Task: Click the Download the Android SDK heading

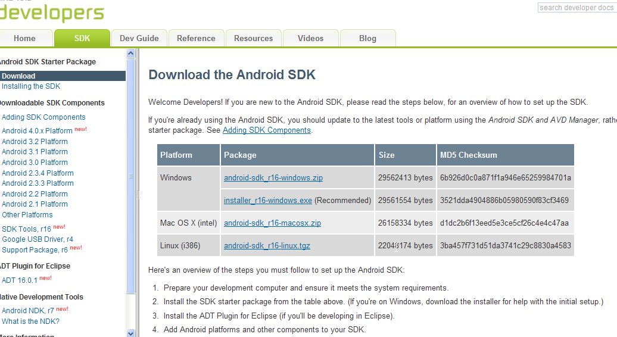Action: coord(232,74)
